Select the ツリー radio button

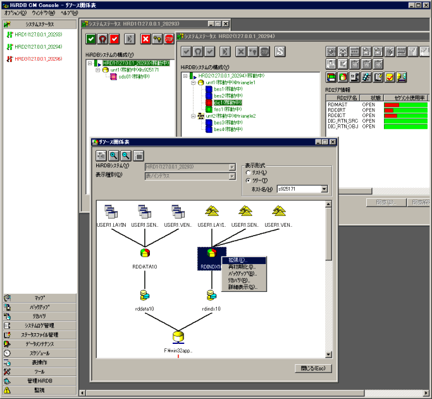(248, 180)
